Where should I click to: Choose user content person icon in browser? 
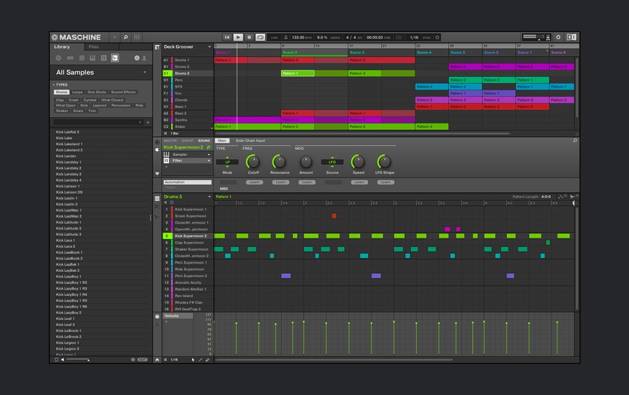145,58
